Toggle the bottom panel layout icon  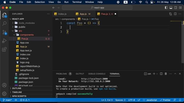pos(171,8)
